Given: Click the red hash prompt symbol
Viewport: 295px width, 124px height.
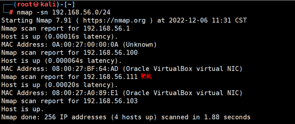Looking at the screenshot, I should point(11,13).
